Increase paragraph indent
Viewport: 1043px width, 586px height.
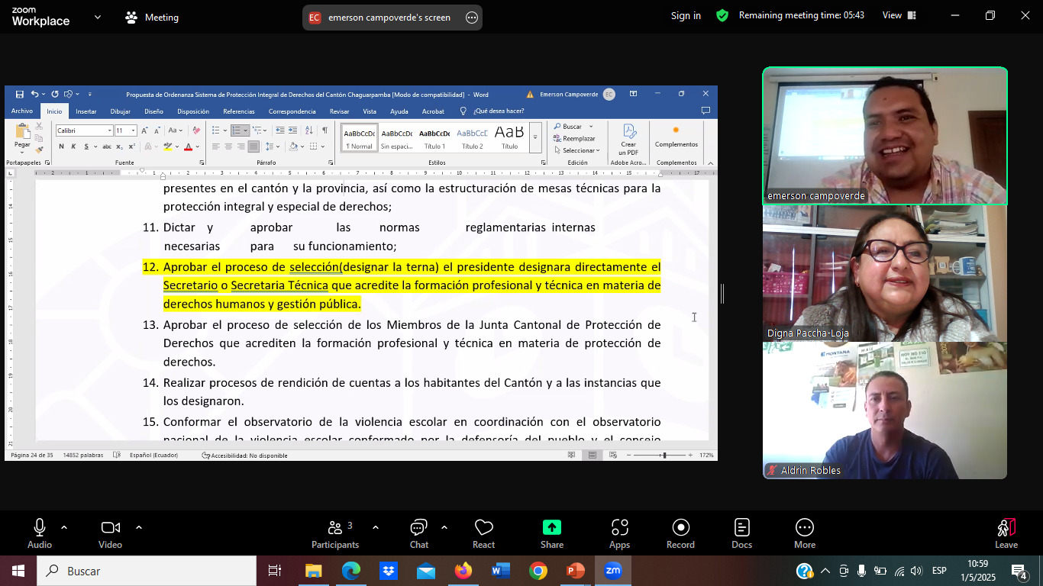pyautogui.click(x=292, y=130)
